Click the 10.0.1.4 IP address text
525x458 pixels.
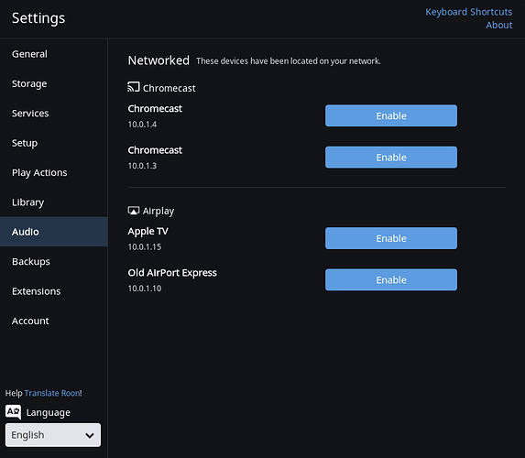point(142,125)
